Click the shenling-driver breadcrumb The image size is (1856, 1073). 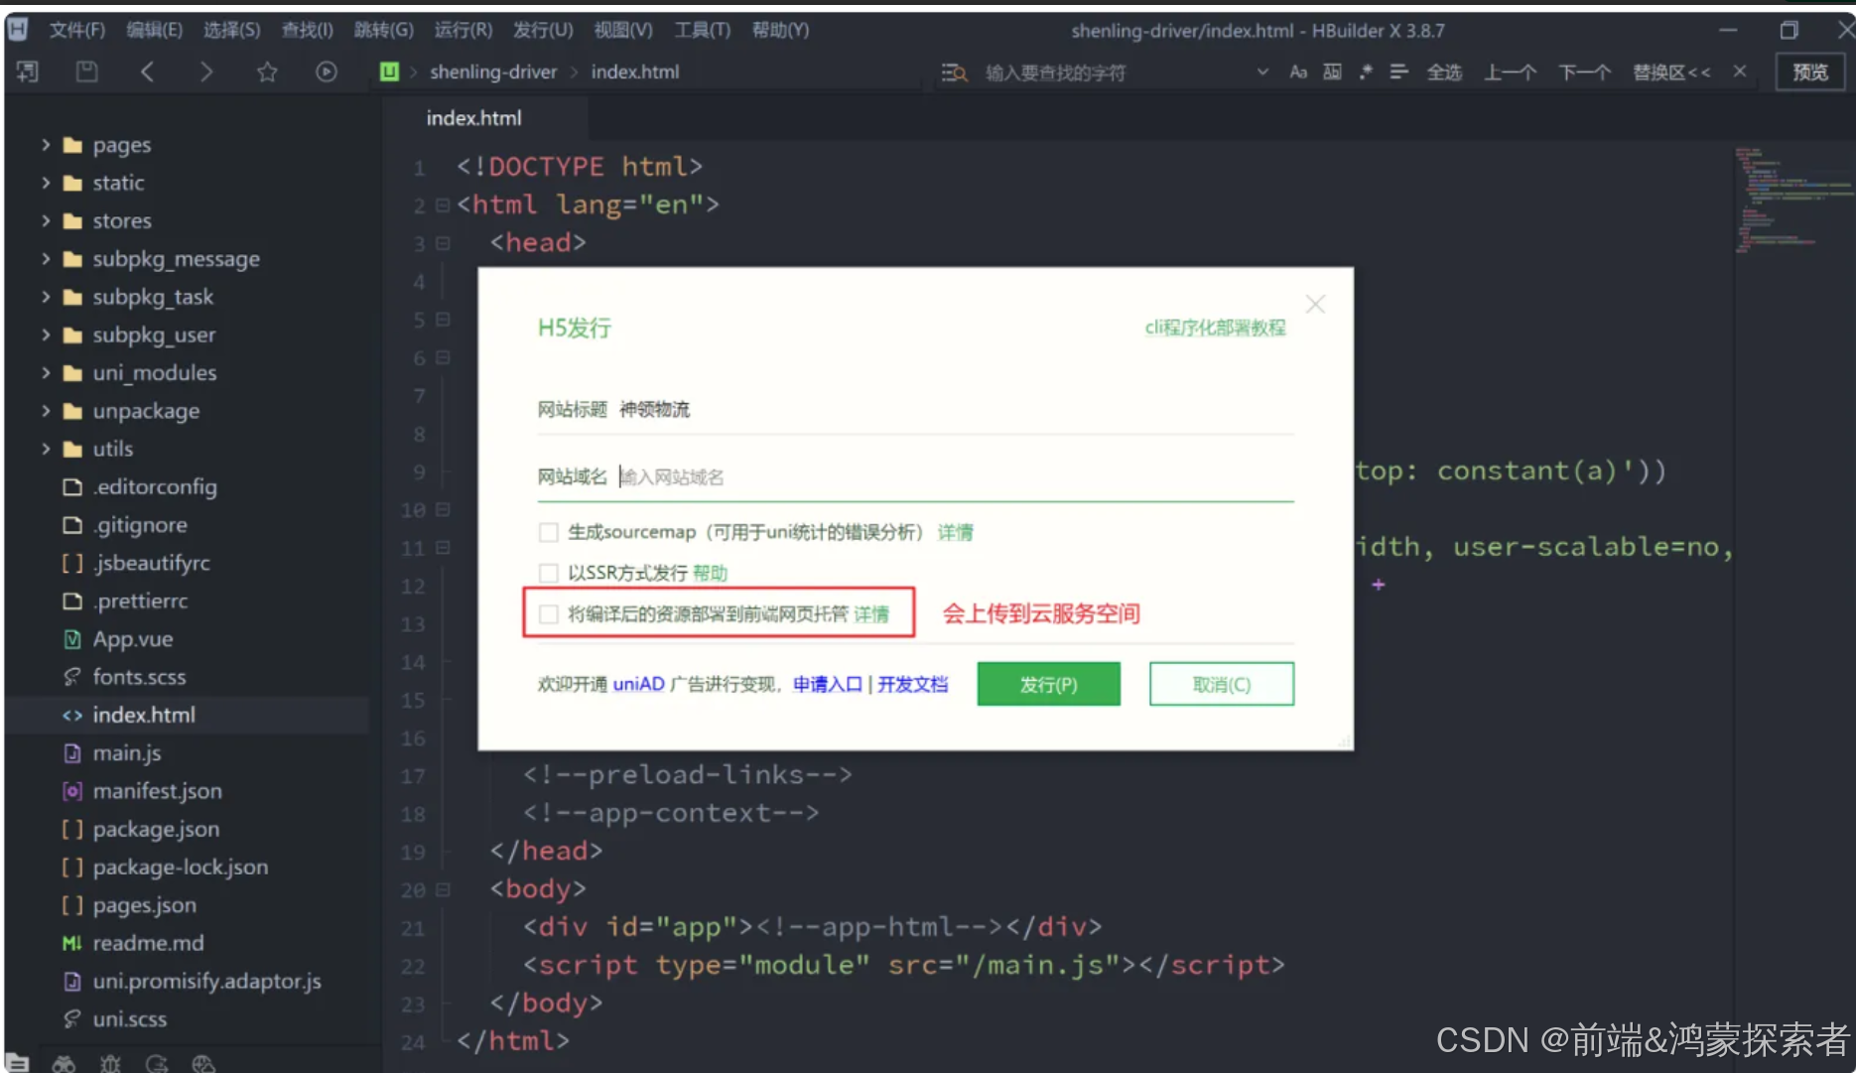[493, 71]
